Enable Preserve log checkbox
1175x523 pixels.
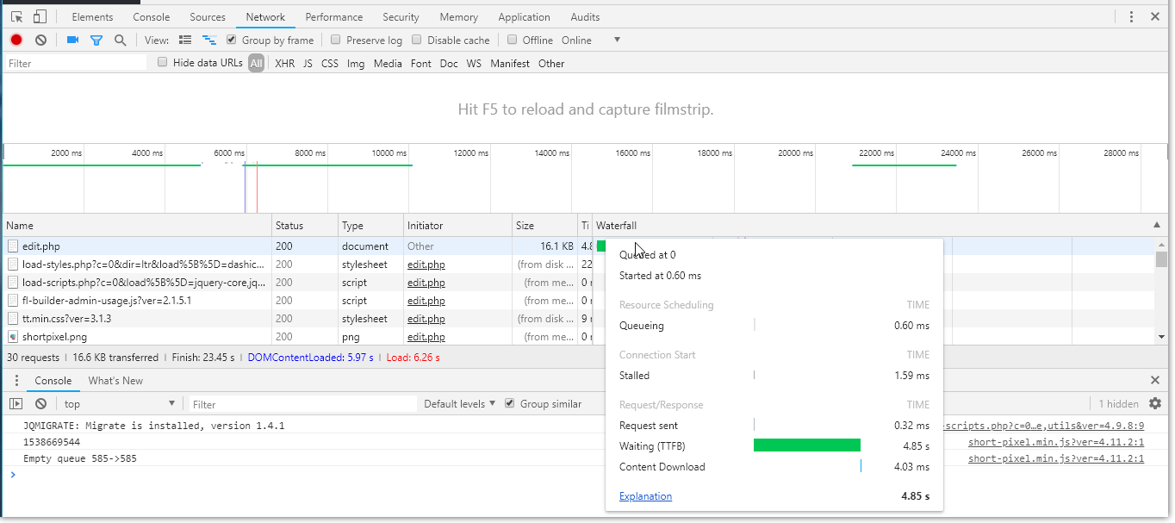pos(336,40)
